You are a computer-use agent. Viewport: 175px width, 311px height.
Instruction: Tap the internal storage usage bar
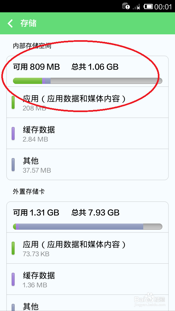coord(87,81)
